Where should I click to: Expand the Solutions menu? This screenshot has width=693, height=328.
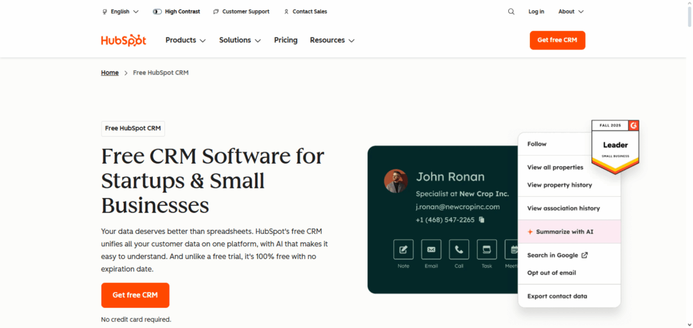tap(240, 41)
